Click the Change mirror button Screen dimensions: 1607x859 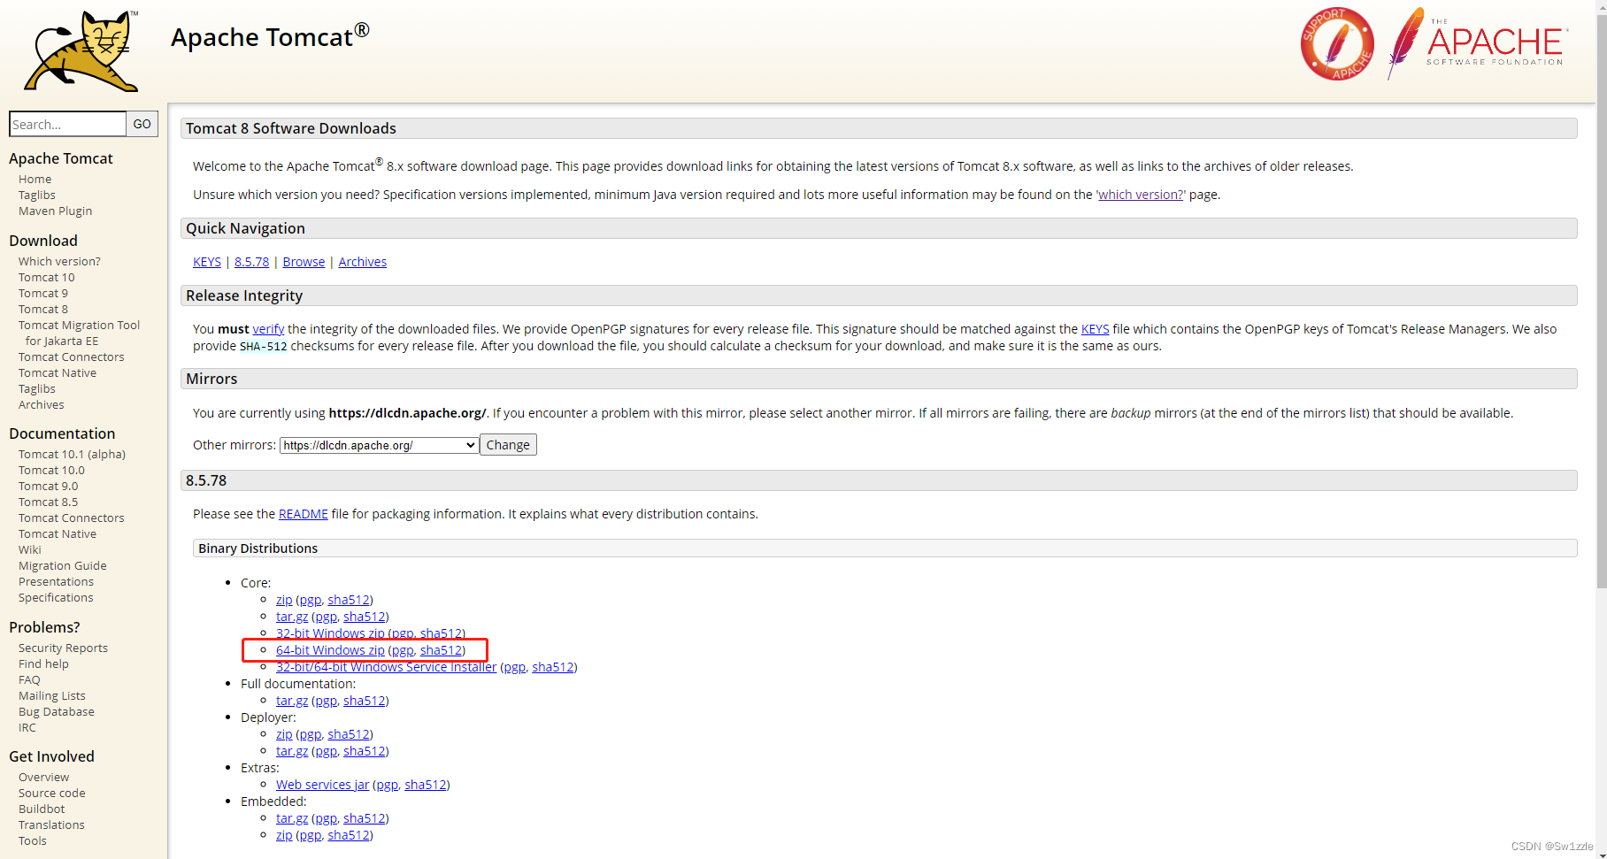point(508,445)
